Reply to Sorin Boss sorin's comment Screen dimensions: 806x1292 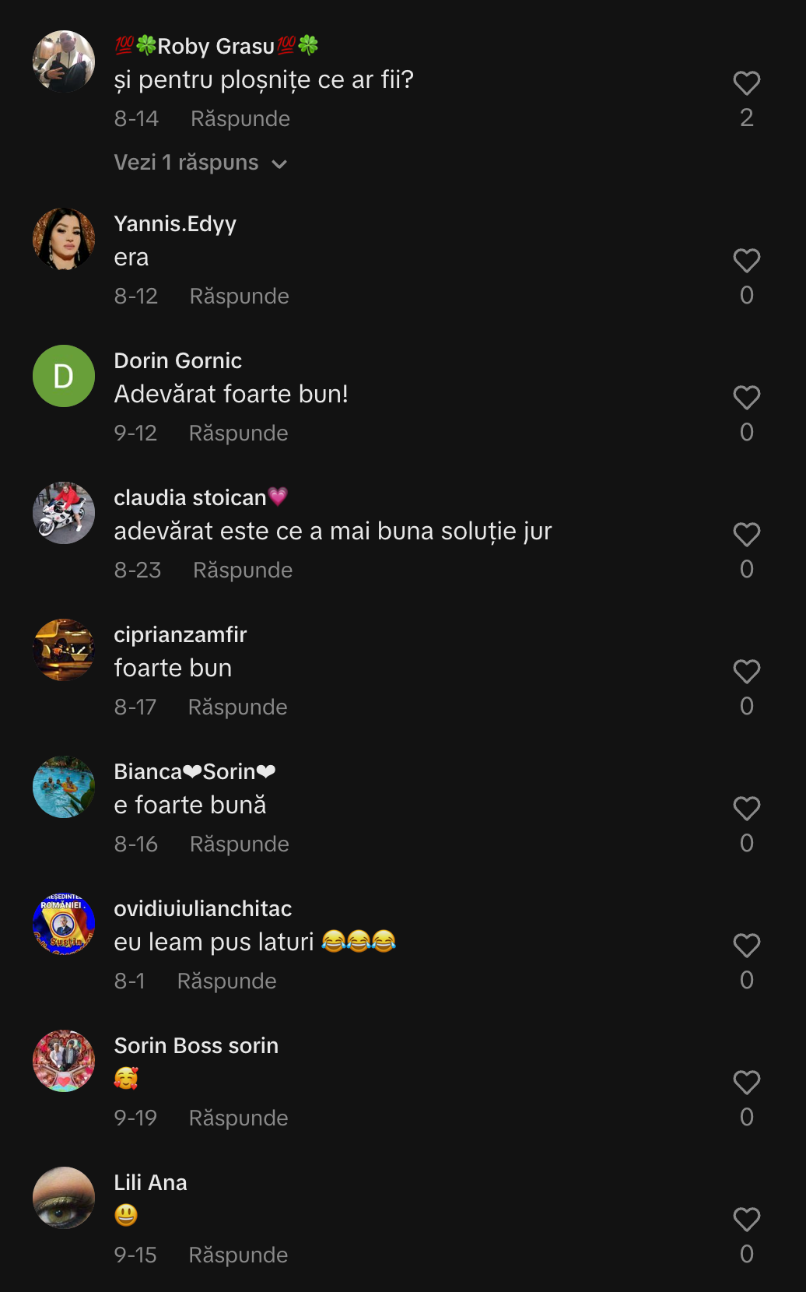pos(238,1118)
